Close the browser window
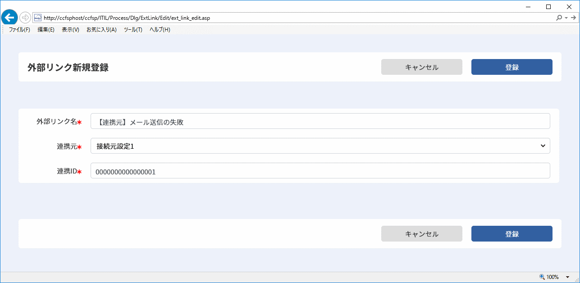 (x=569, y=6)
